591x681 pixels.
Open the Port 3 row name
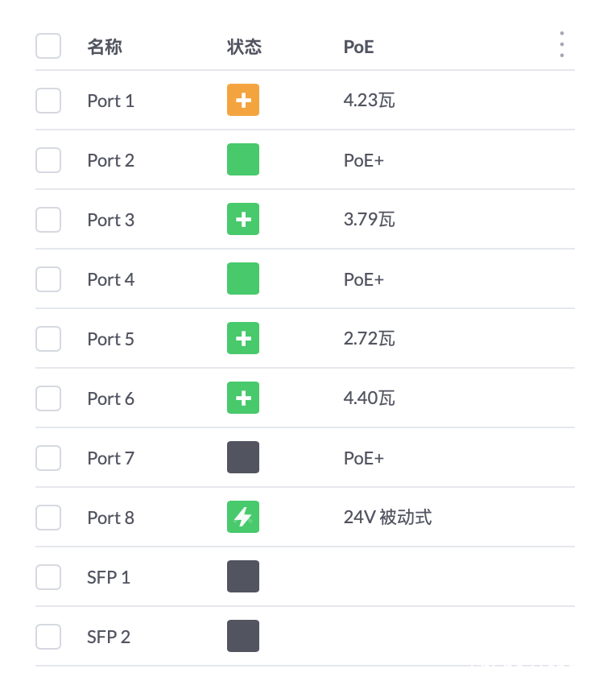111,220
